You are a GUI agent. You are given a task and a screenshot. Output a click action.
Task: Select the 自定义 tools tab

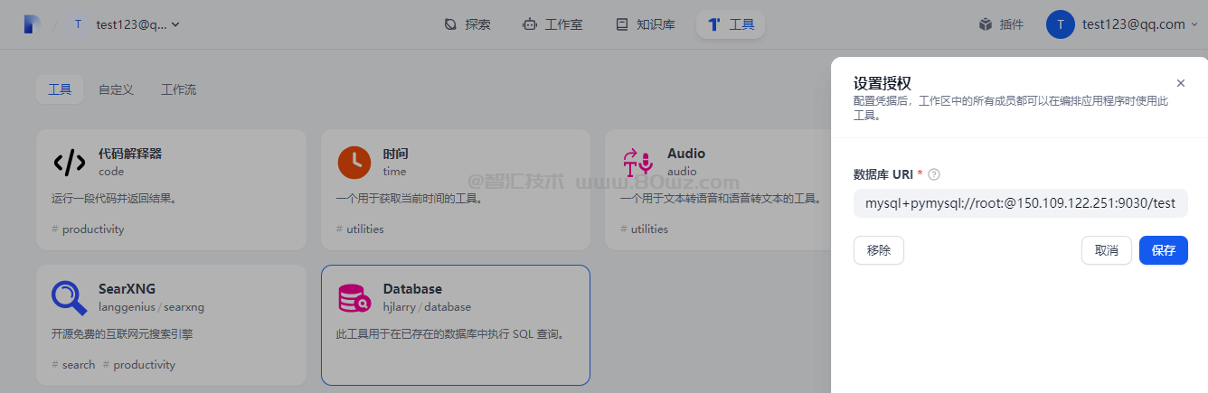[116, 89]
